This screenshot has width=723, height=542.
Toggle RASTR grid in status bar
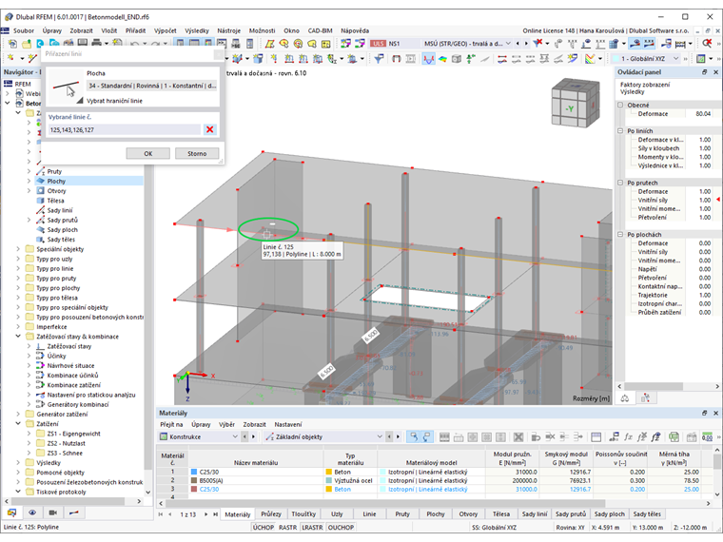click(287, 527)
